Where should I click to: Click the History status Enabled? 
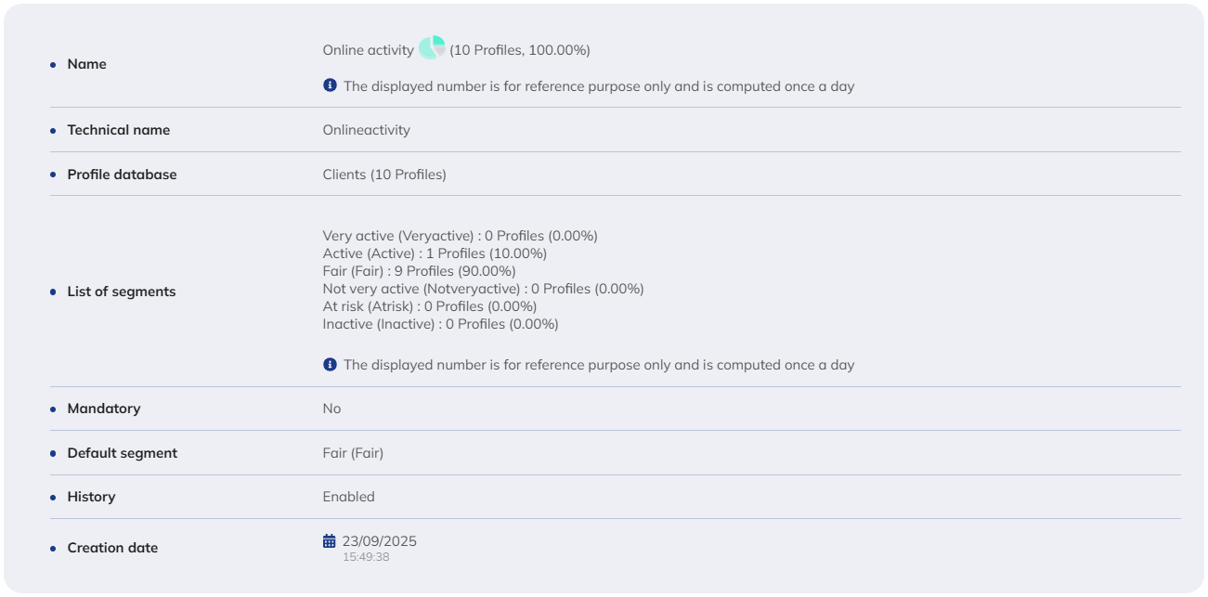click(348, 497)
